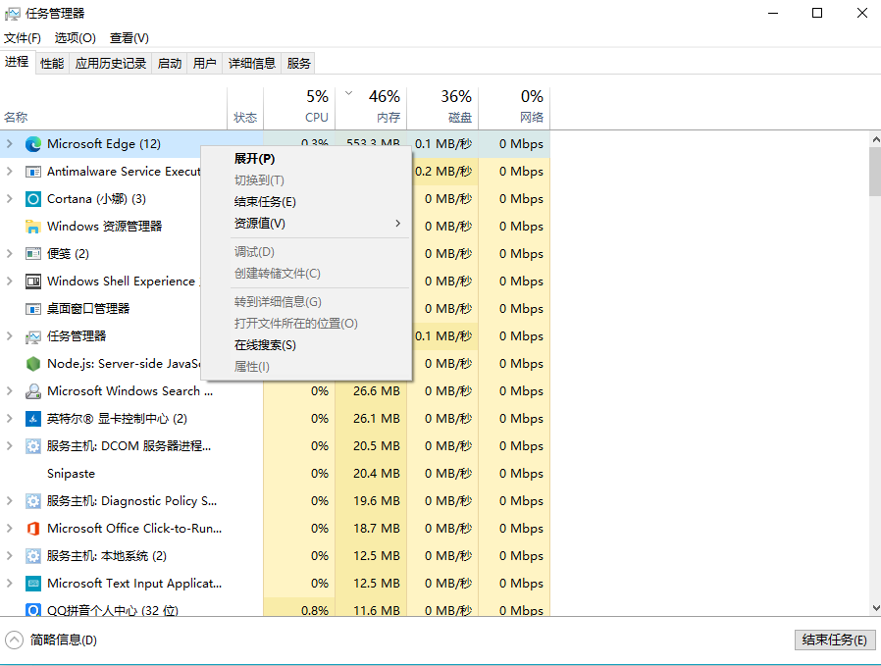
Task: Expand the 任务管理器 process row
Action: (x=10, y=336)
